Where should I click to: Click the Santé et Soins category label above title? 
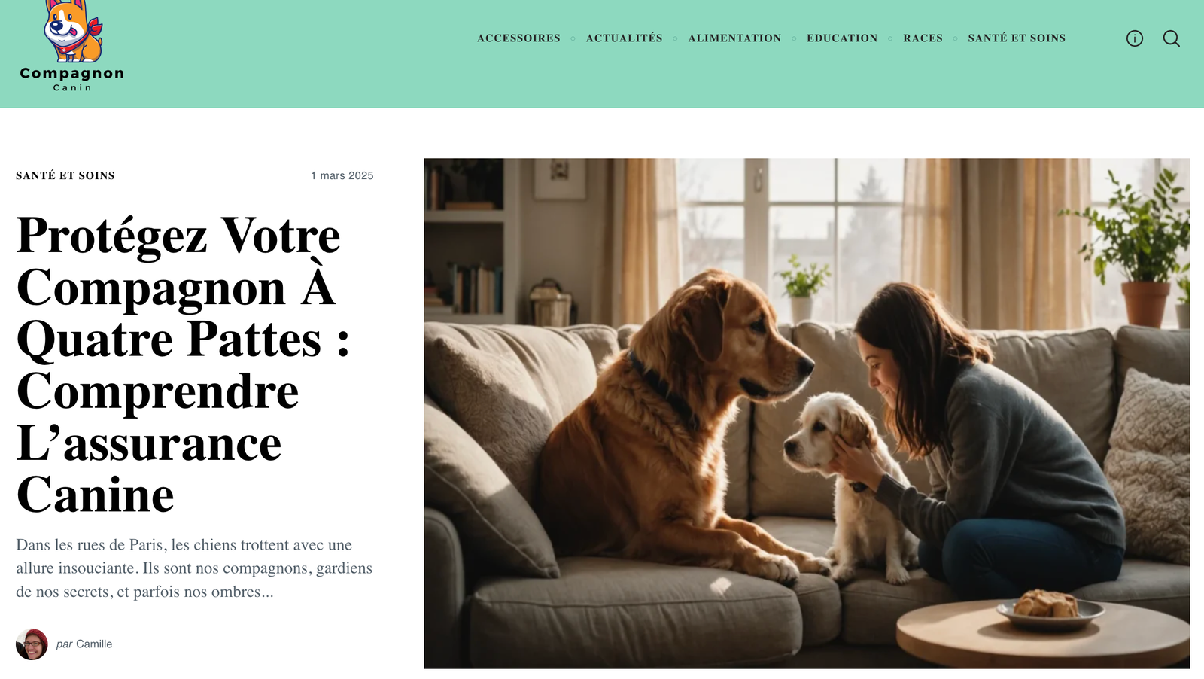(x=65, y=175)
